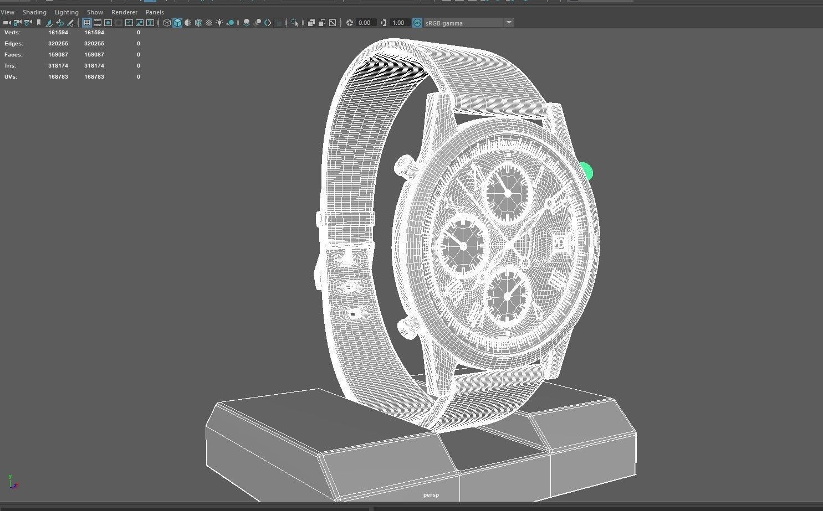Toggle the Film Gate display

pyautogui.click(x=98, y=23)
